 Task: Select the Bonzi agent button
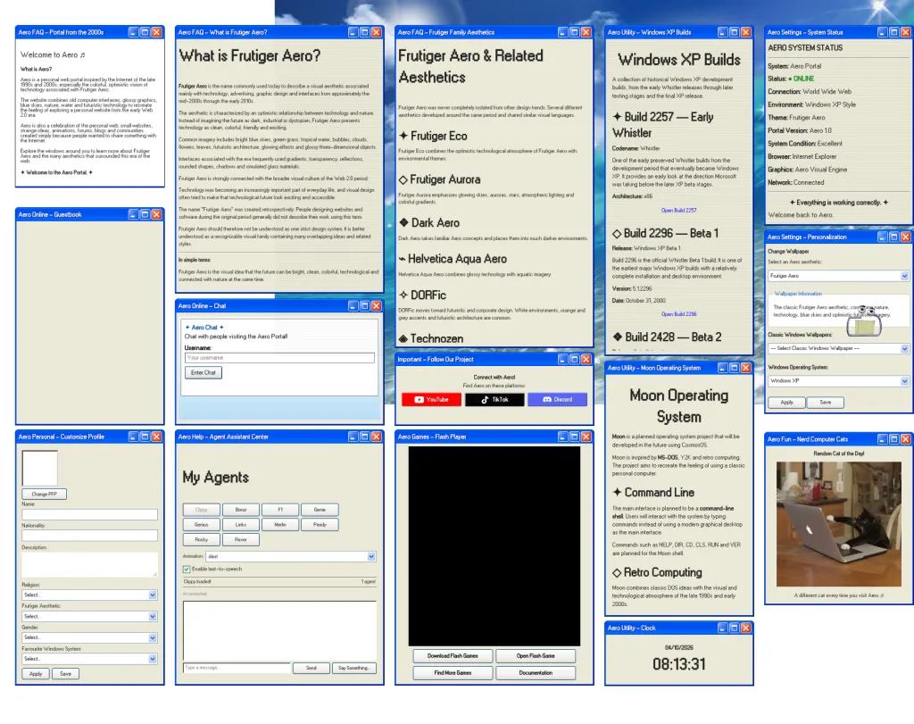[241, 510]
